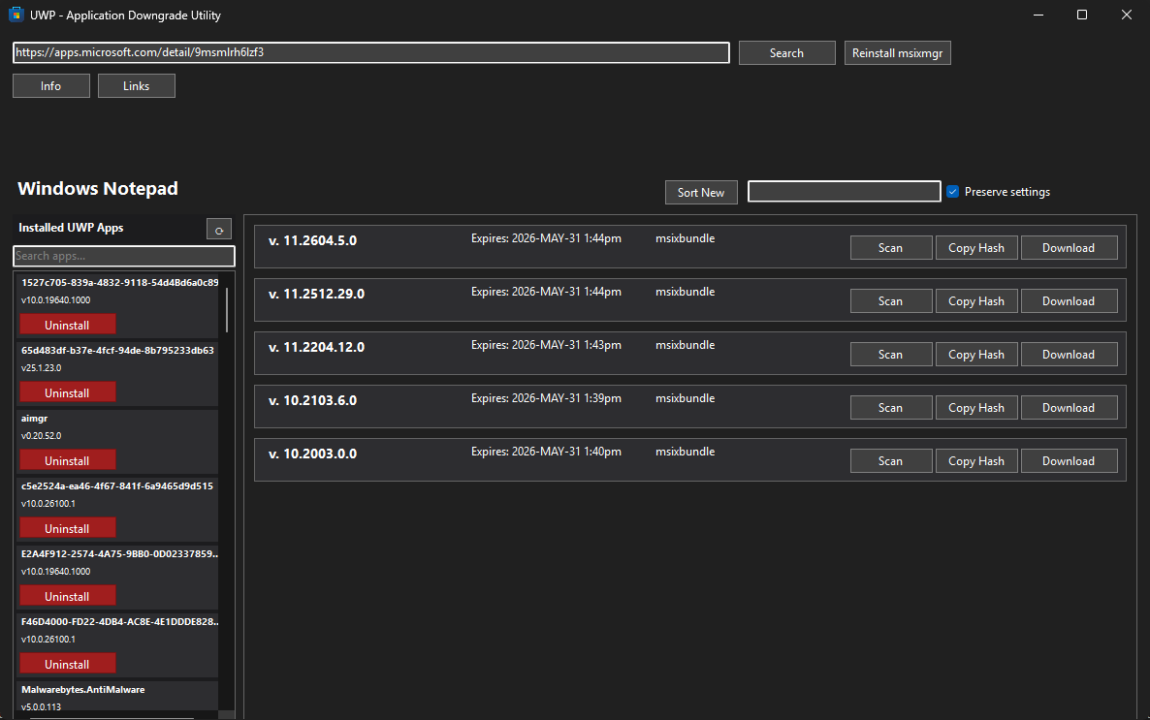Image resolution: width=1150 pixels, height=720 pixels.
Task: Click version text v0.20.52.0
Action: [x=41, y=435]
